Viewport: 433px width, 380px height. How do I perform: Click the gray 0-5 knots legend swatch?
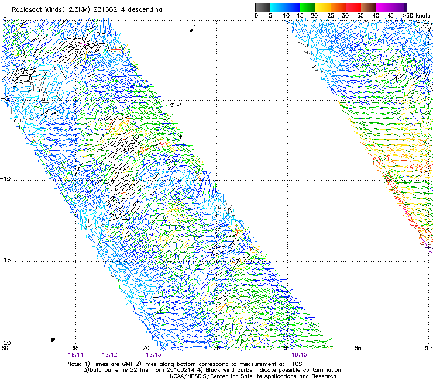262,7
